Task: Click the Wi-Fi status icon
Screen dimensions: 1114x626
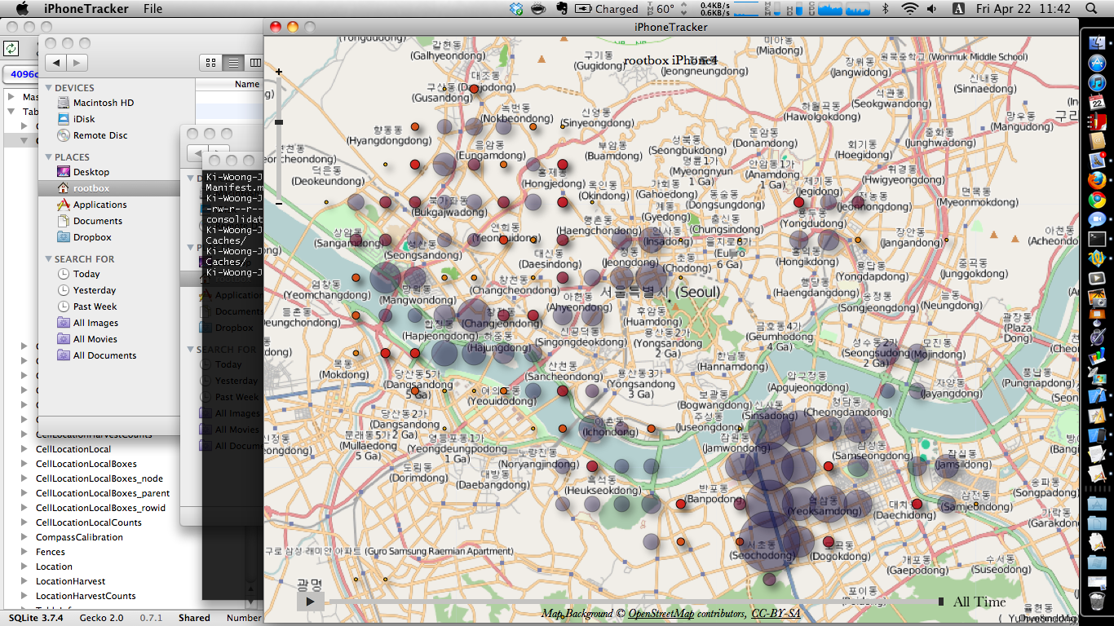Action: click(909, 9)
